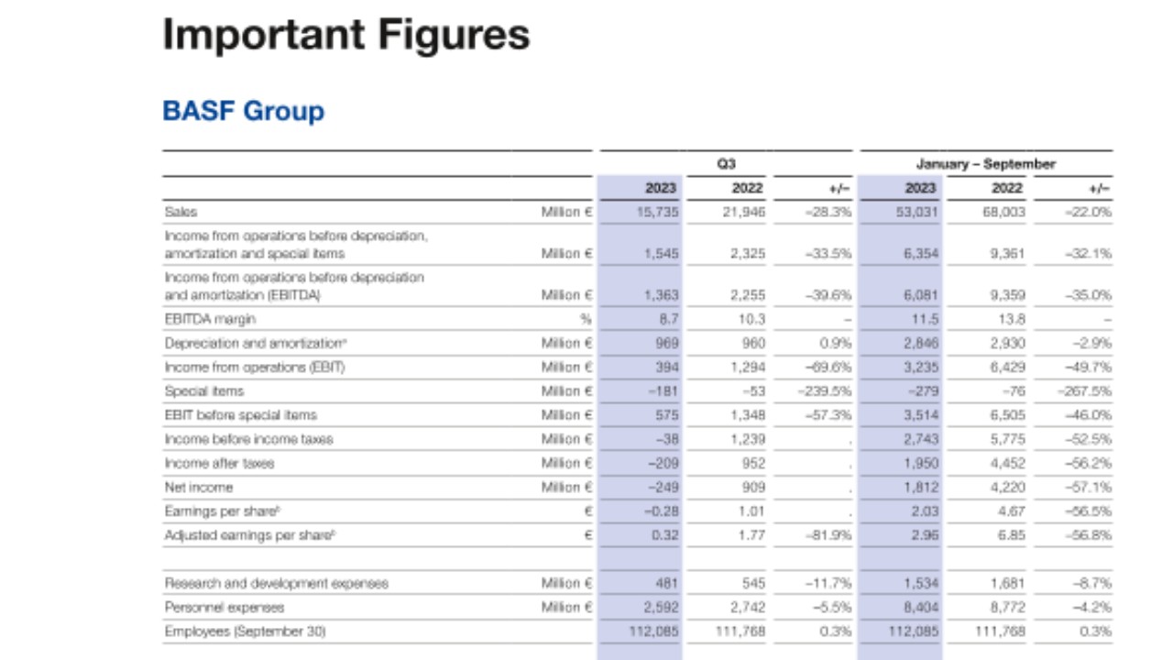
Task: Click the "Important Figures" page heading
Action: [345, 35]
